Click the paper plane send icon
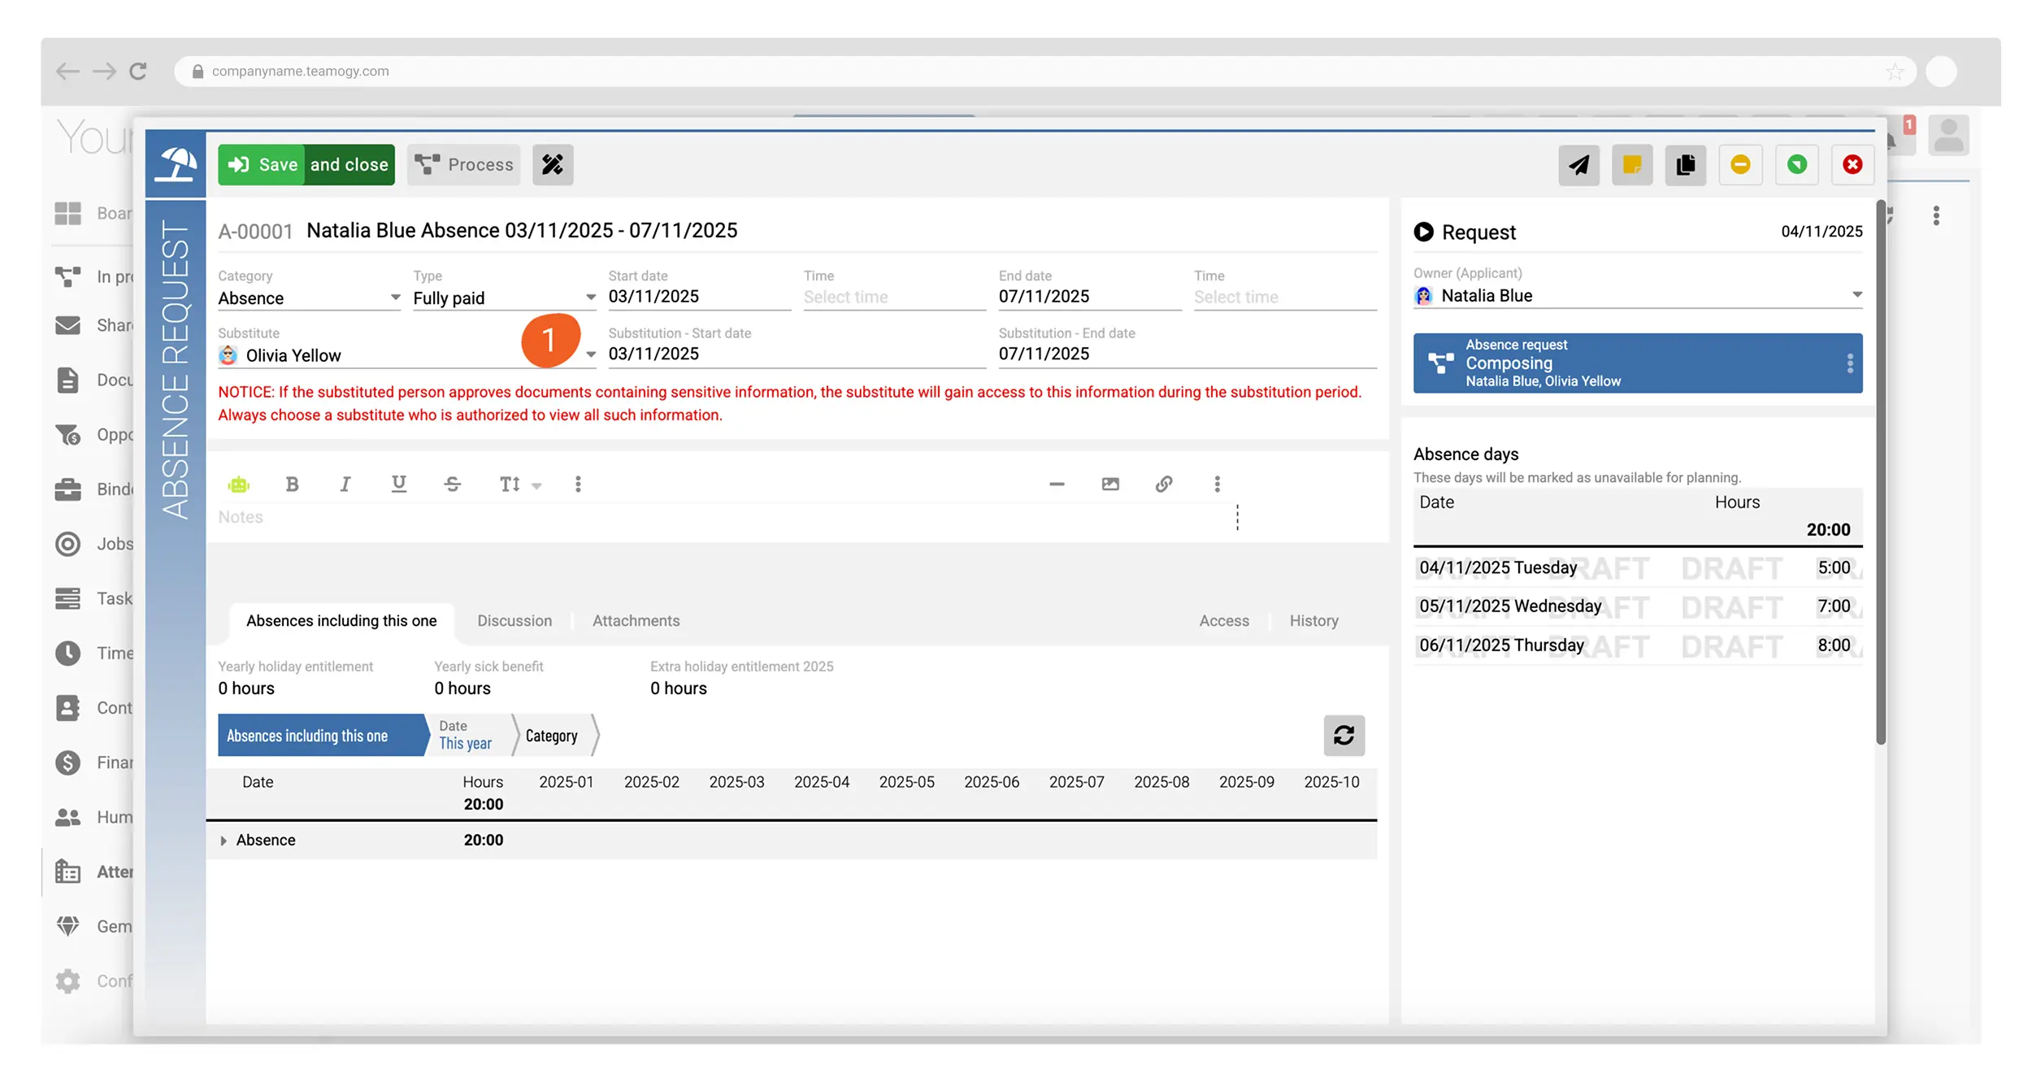The height and width of the screenshot is (1069, 2032). tap(1578, 165)
